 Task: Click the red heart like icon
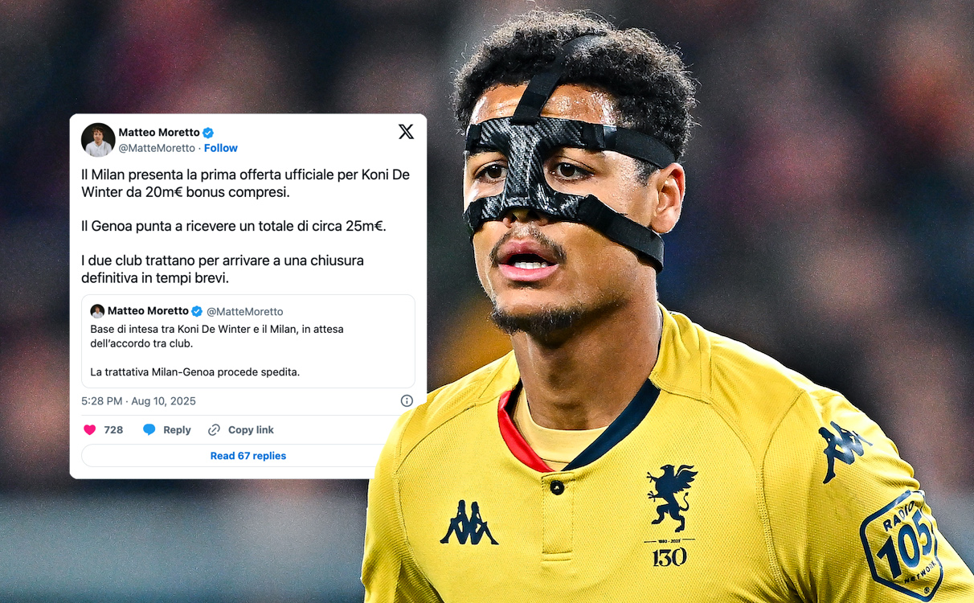tap(90, 430)
